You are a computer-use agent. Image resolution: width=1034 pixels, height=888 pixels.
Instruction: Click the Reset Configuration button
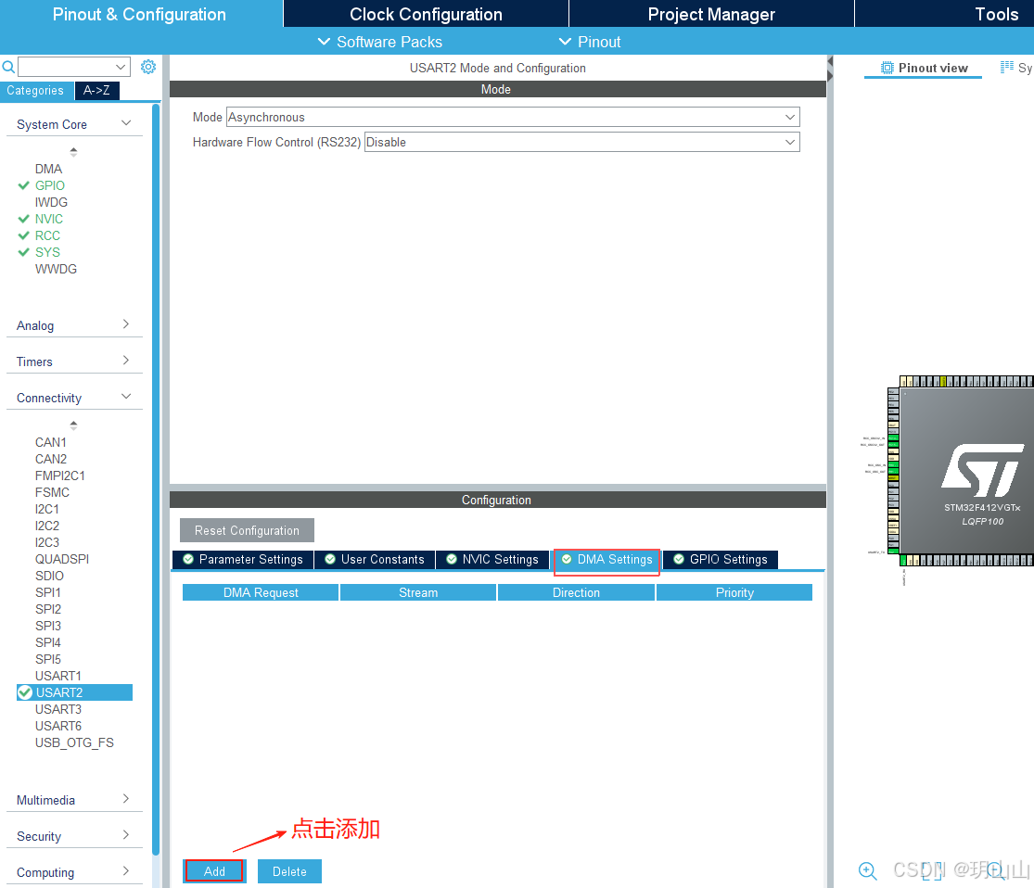pos(247,531)
